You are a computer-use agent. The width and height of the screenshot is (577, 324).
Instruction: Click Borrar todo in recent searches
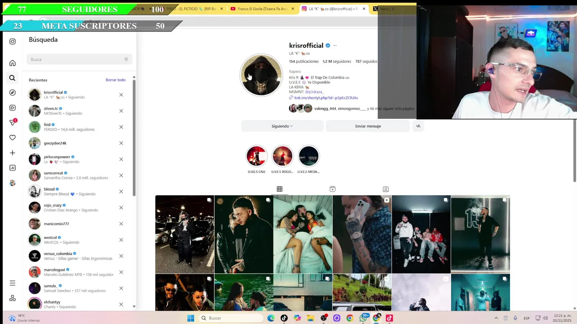(x=115, y=80)
